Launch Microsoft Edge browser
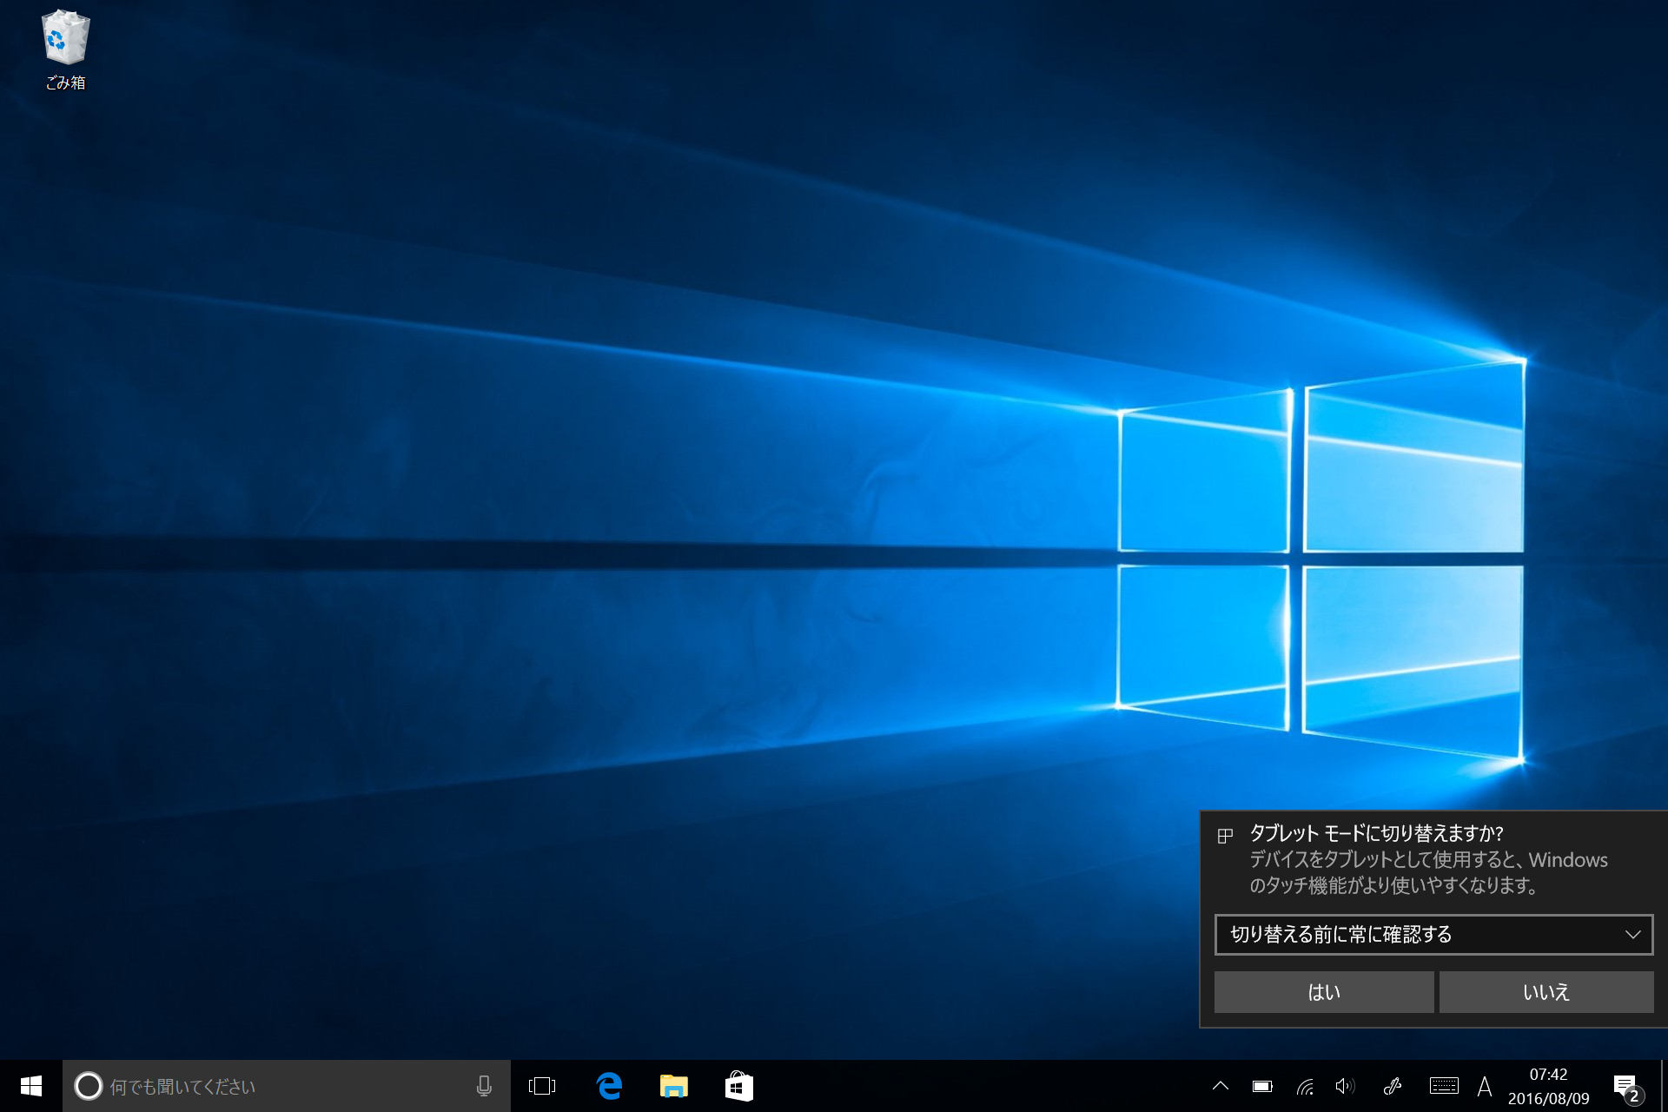The image size is (1668, 1112). (x=609, y=1086)
